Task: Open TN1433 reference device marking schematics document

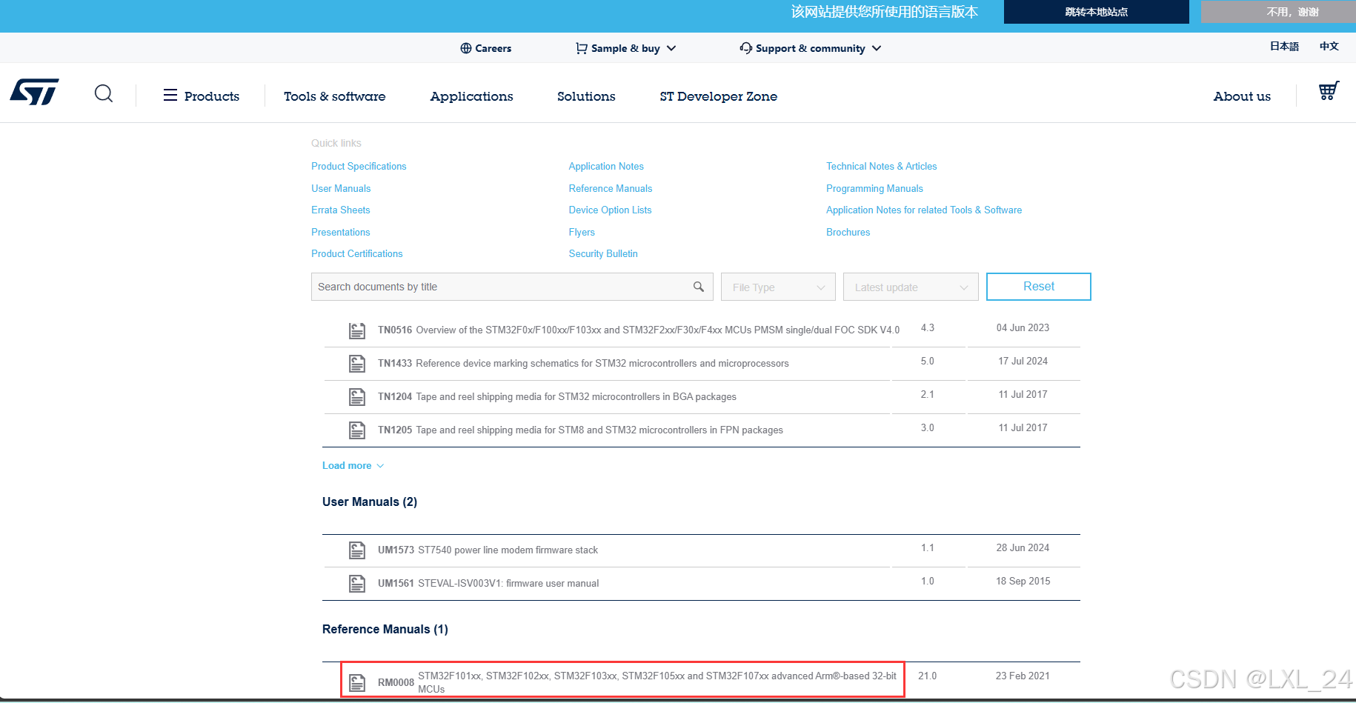Action: 583,364
